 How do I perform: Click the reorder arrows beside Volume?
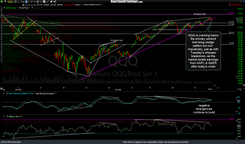[x=32, y=8]
